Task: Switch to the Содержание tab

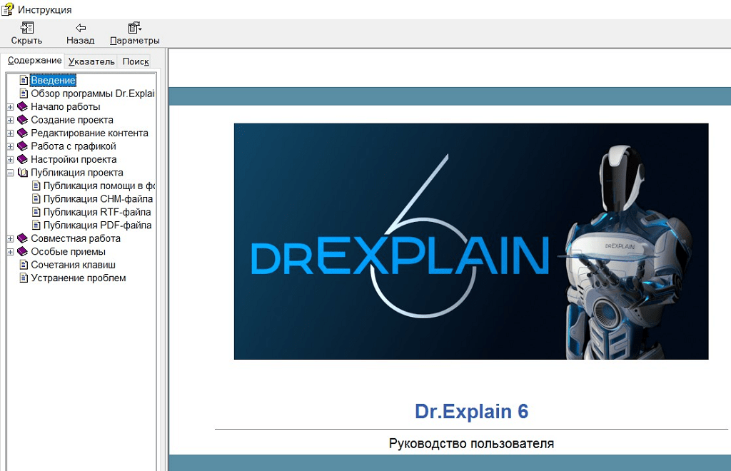Action: click(34, 61)
